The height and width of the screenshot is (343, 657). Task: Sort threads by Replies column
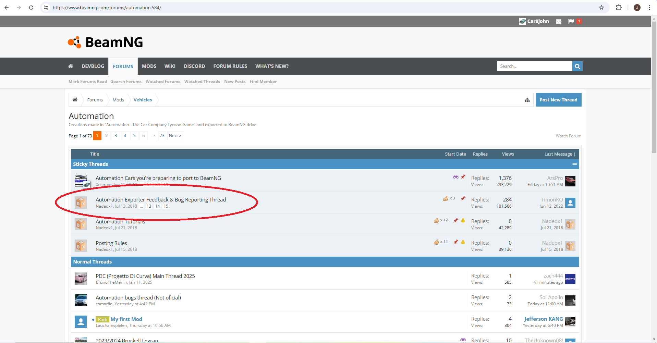tap(480, 154)
